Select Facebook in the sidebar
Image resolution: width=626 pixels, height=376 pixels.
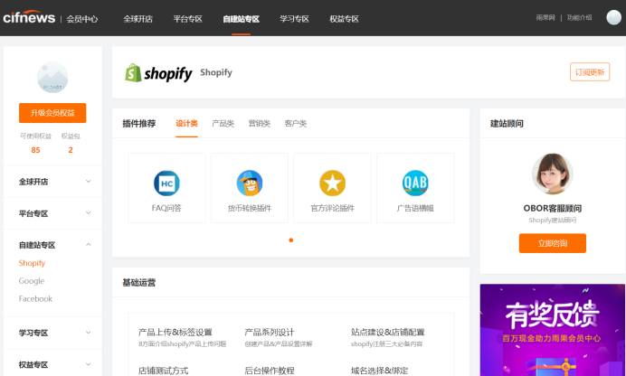point(35,298)
